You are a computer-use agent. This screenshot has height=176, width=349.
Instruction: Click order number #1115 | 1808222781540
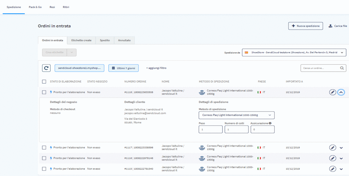[x=139, y=169]
